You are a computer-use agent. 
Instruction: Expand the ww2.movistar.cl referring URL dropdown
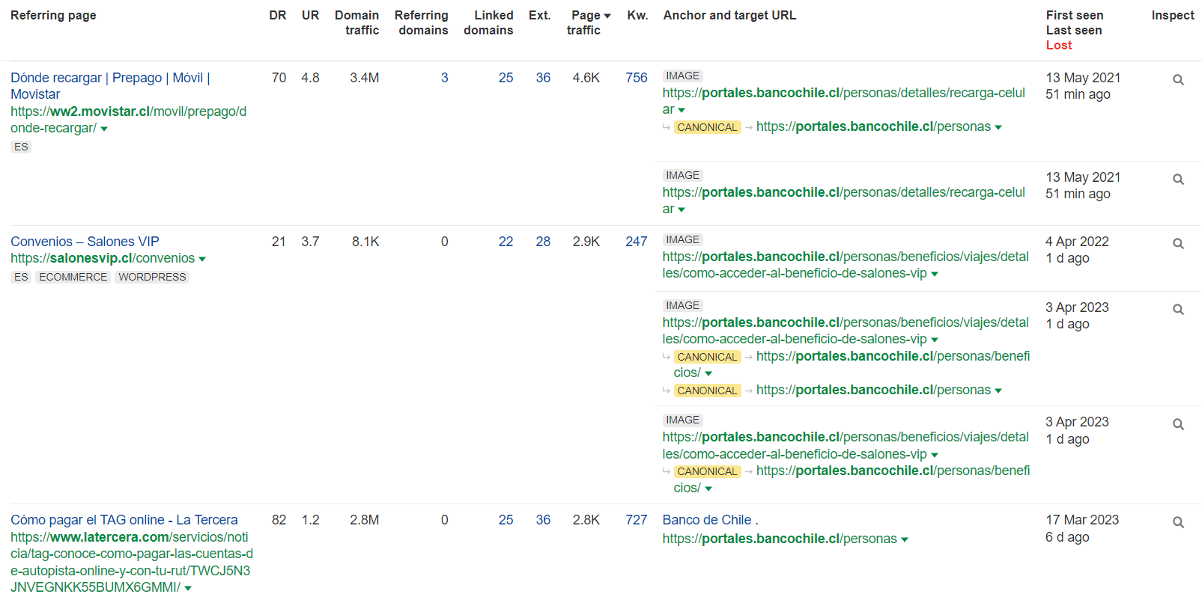[x=104, y=129]
